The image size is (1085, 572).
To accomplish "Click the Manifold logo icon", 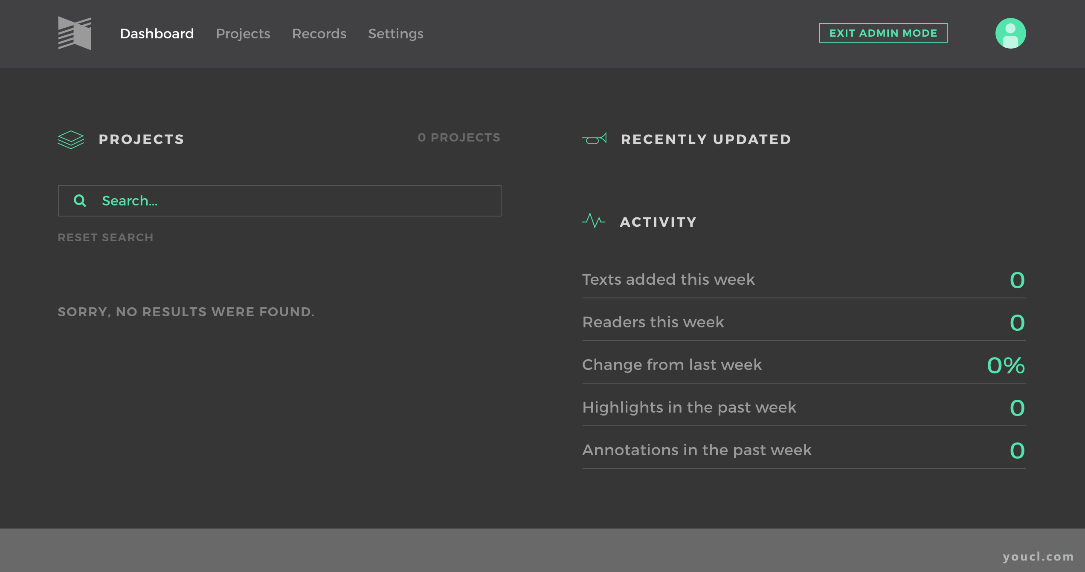I will [75, 33].
